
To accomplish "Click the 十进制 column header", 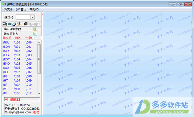I will pos(29,38).
